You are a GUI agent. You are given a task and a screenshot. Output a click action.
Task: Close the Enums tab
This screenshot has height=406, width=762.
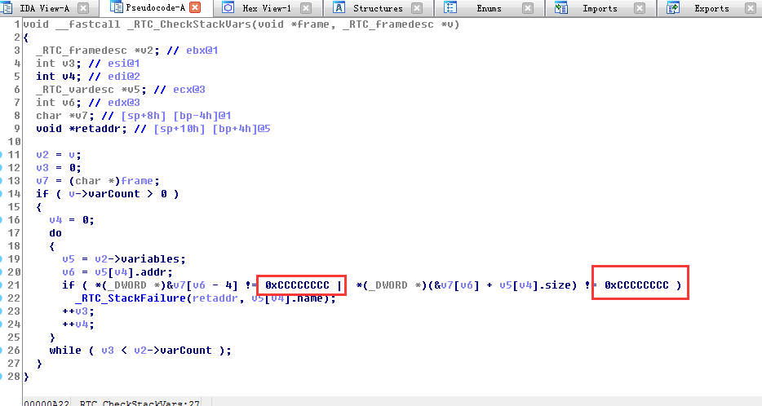tap(528, 8)
